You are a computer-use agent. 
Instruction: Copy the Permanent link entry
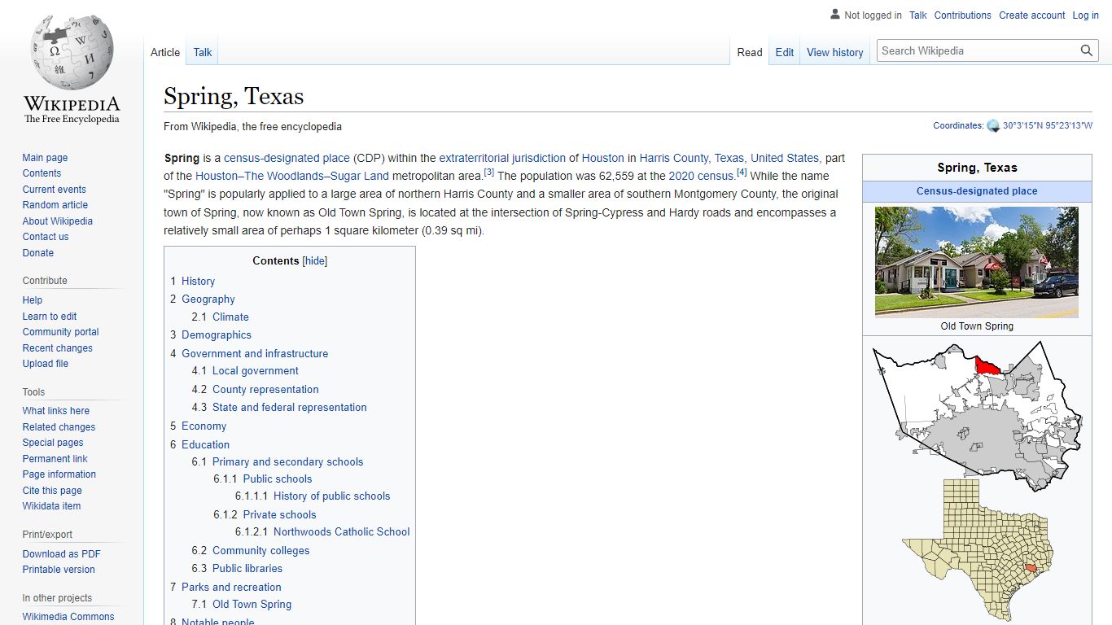tap(55, 459)
